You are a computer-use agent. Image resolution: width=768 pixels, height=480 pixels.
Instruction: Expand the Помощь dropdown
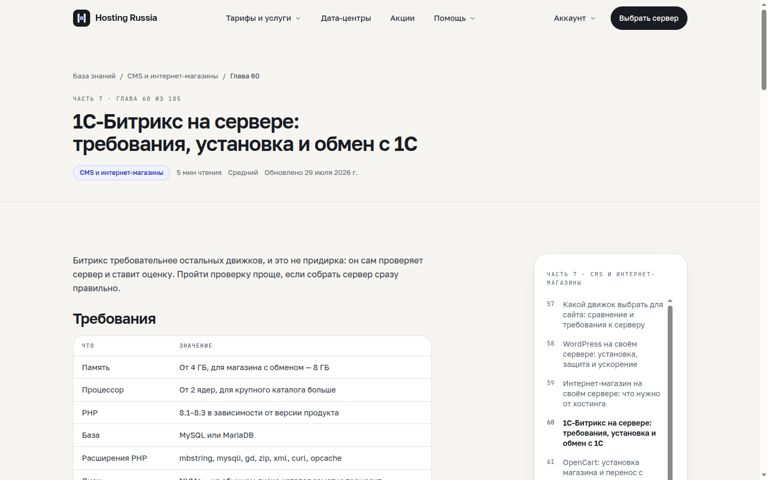[454, 18]
